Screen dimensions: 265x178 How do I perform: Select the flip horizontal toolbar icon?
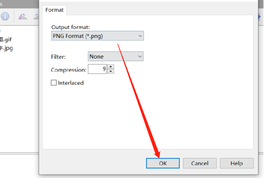coord(23,16)
